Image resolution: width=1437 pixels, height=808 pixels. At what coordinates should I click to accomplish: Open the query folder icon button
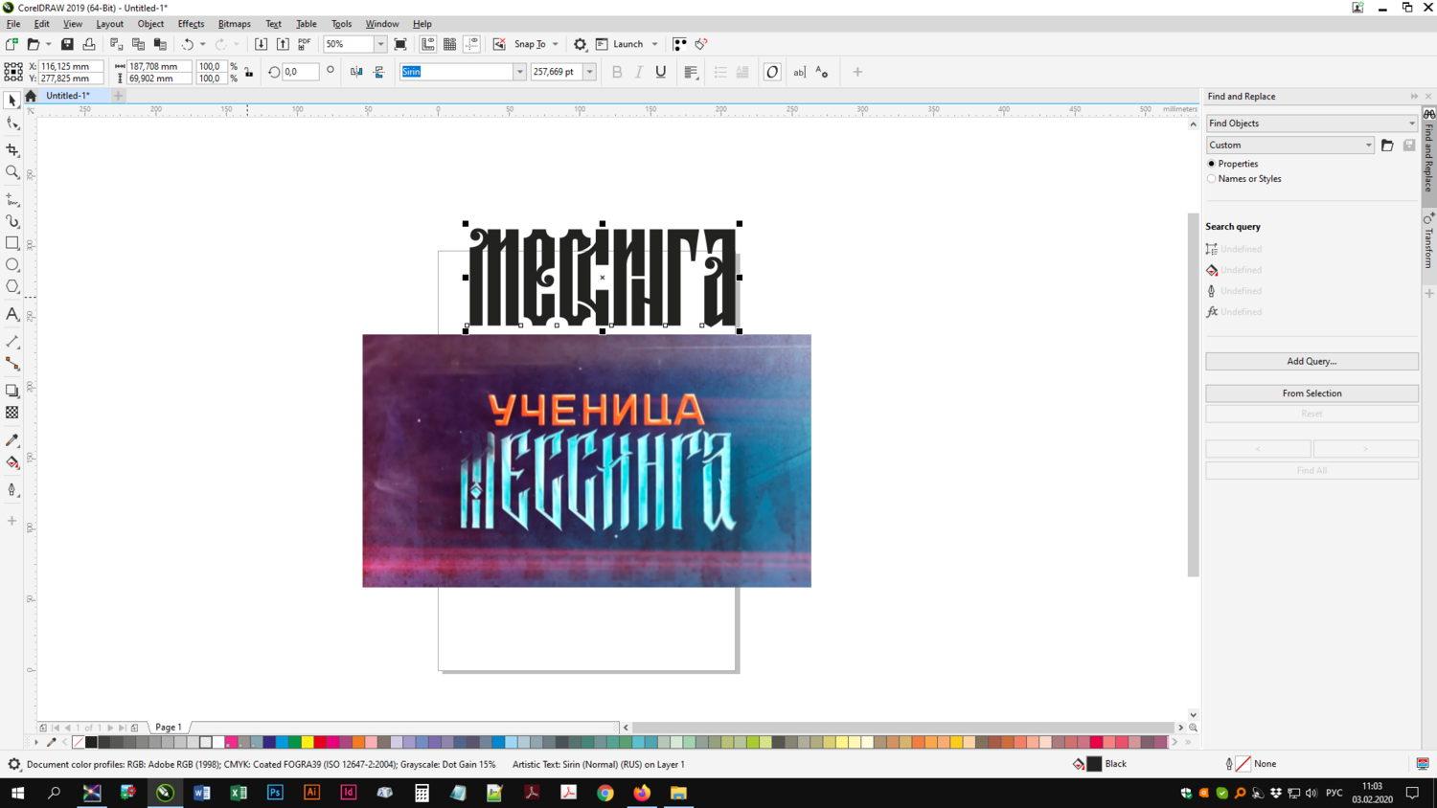click(x=1387, y=146)
